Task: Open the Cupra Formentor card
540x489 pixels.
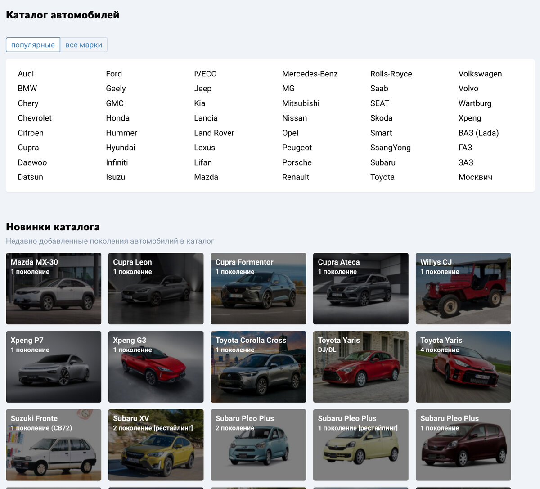Action: (258, 288)
